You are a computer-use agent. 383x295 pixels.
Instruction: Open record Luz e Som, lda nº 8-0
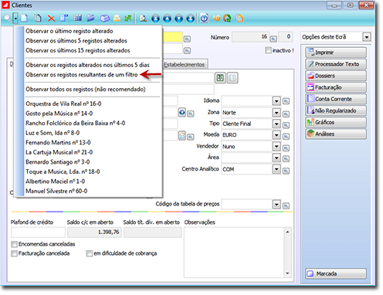coord(53,133)
